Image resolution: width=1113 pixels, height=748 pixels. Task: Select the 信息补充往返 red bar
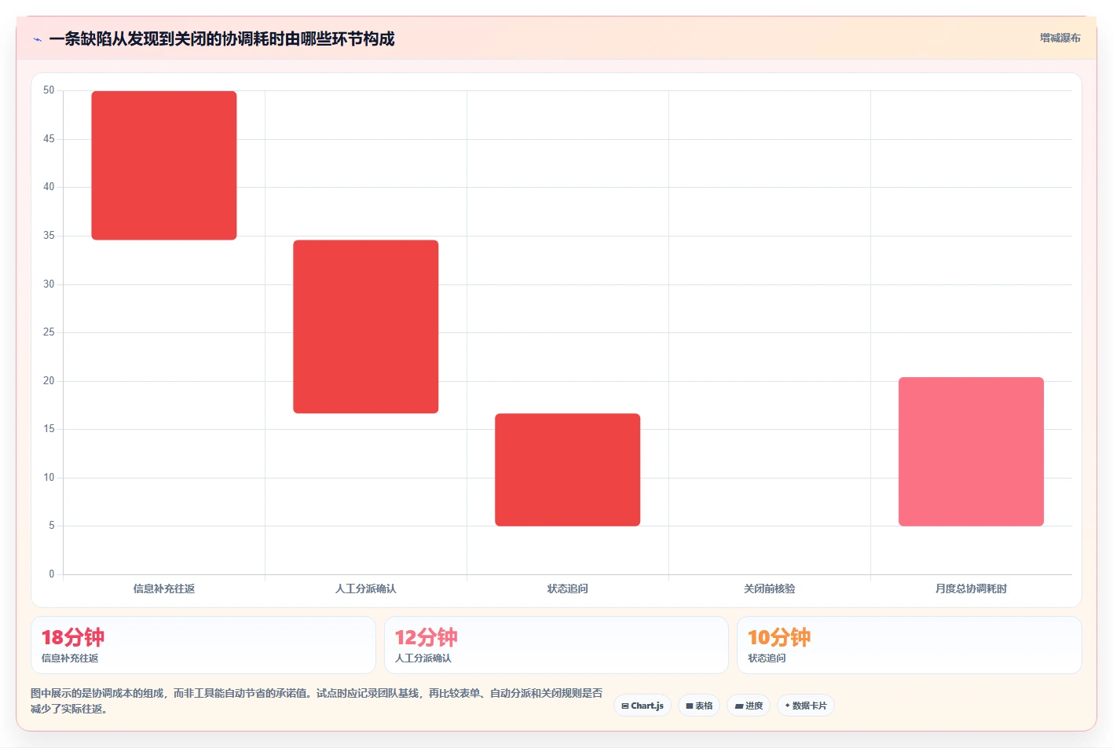164,166
